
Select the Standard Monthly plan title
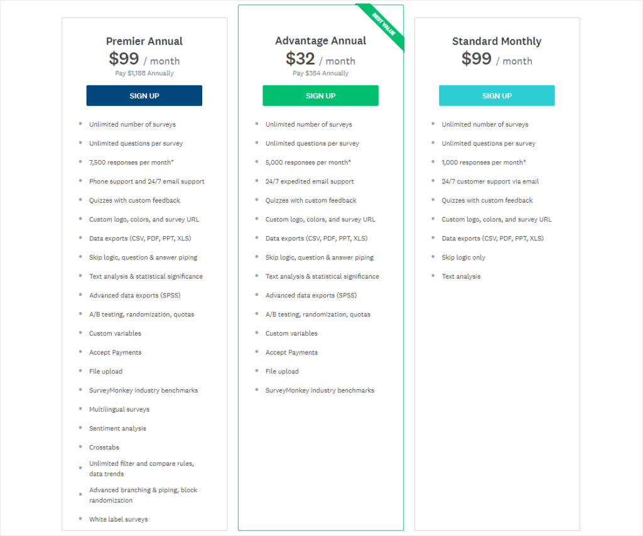point(497,40)
